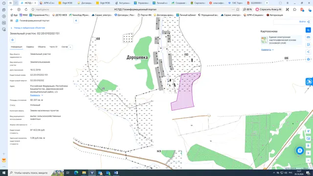This screenshot has width=313, height=176.
Task: Open Портал ФК bookmark
Action: click(145, 15)
